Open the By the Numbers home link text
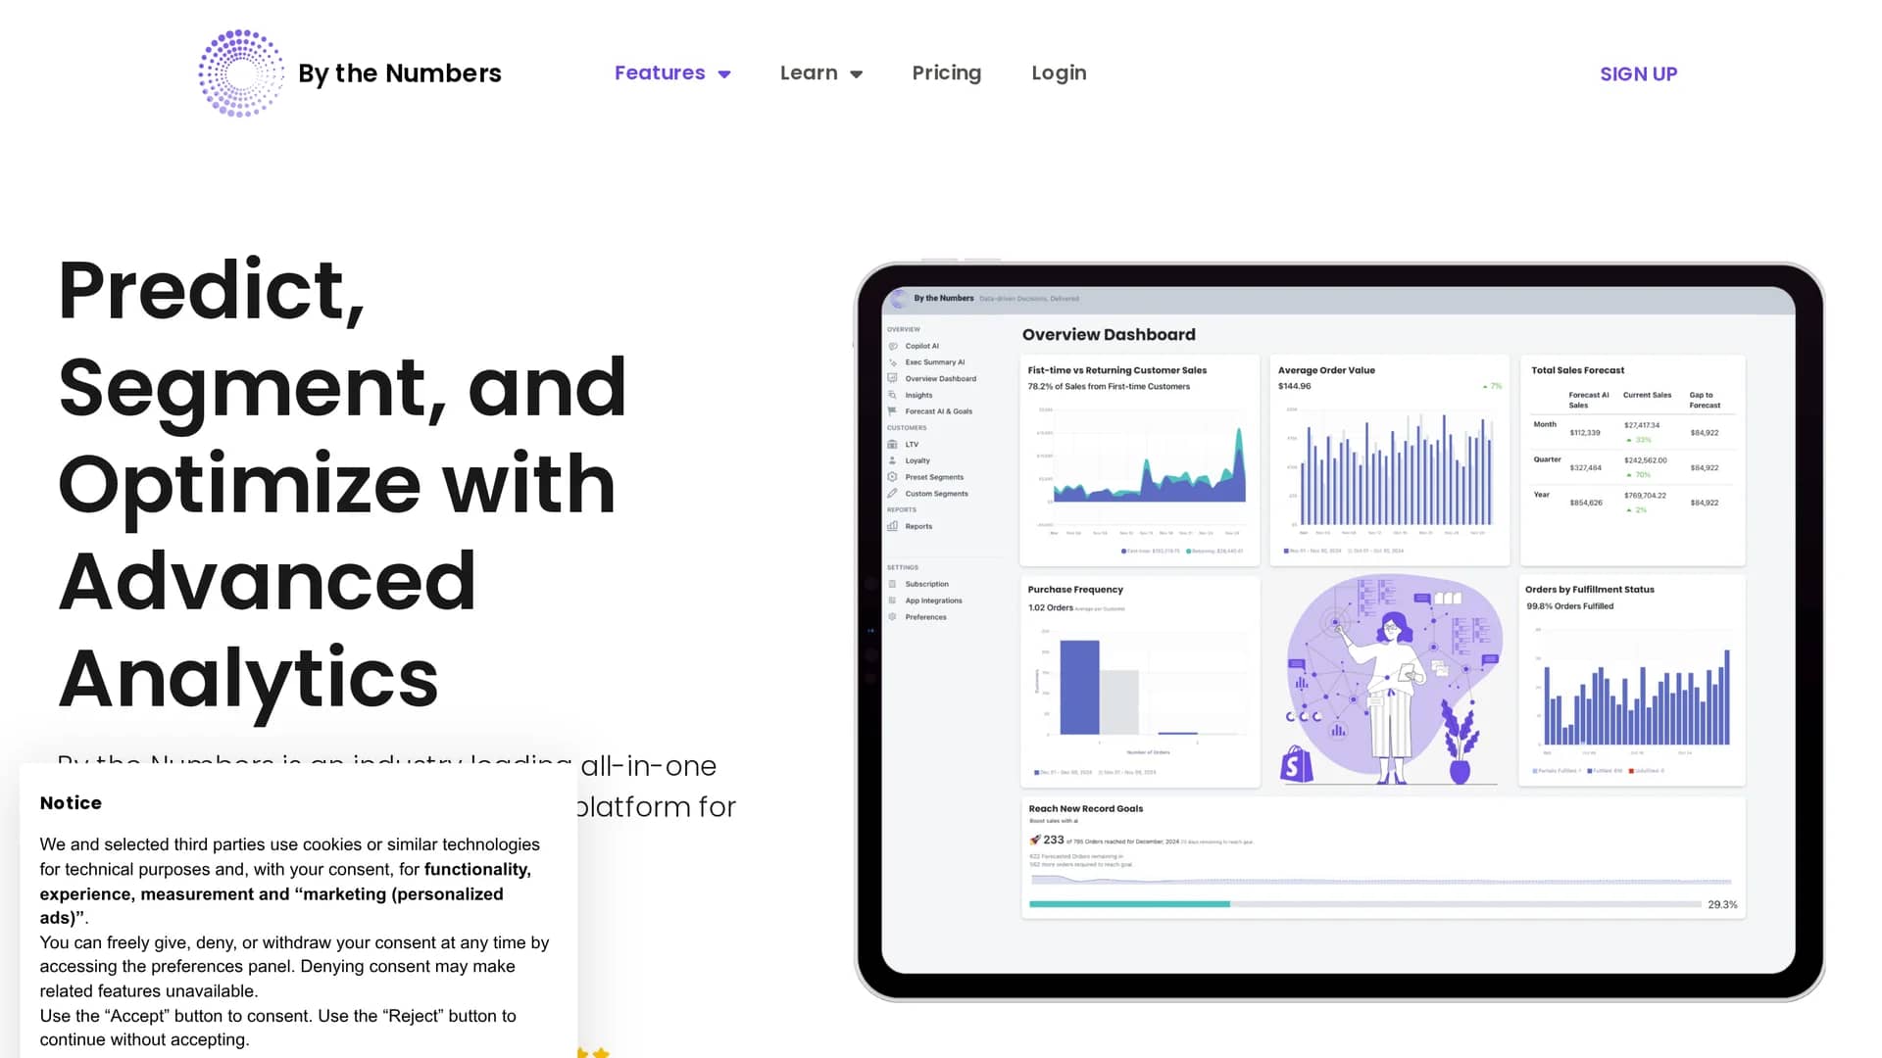Viewport: 1882px width, 1058px height. click(399, 73)
